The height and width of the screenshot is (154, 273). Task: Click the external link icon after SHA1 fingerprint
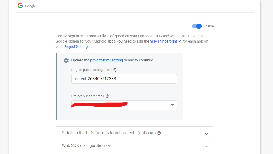180,41
